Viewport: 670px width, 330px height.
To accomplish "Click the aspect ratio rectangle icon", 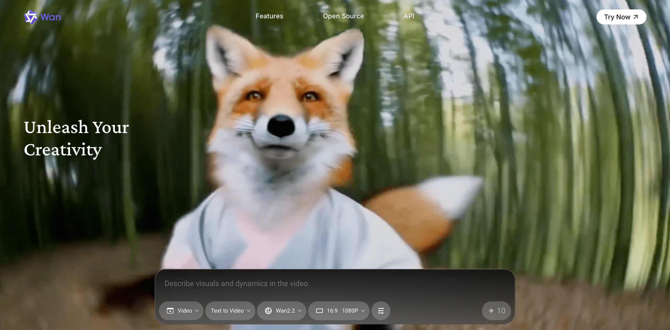I will (319, 311).
